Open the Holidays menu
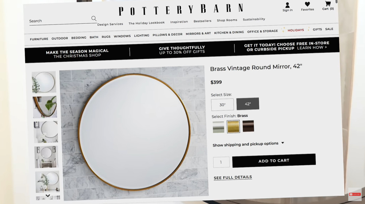The image size is (365, 204). click(x=296, y=30)
